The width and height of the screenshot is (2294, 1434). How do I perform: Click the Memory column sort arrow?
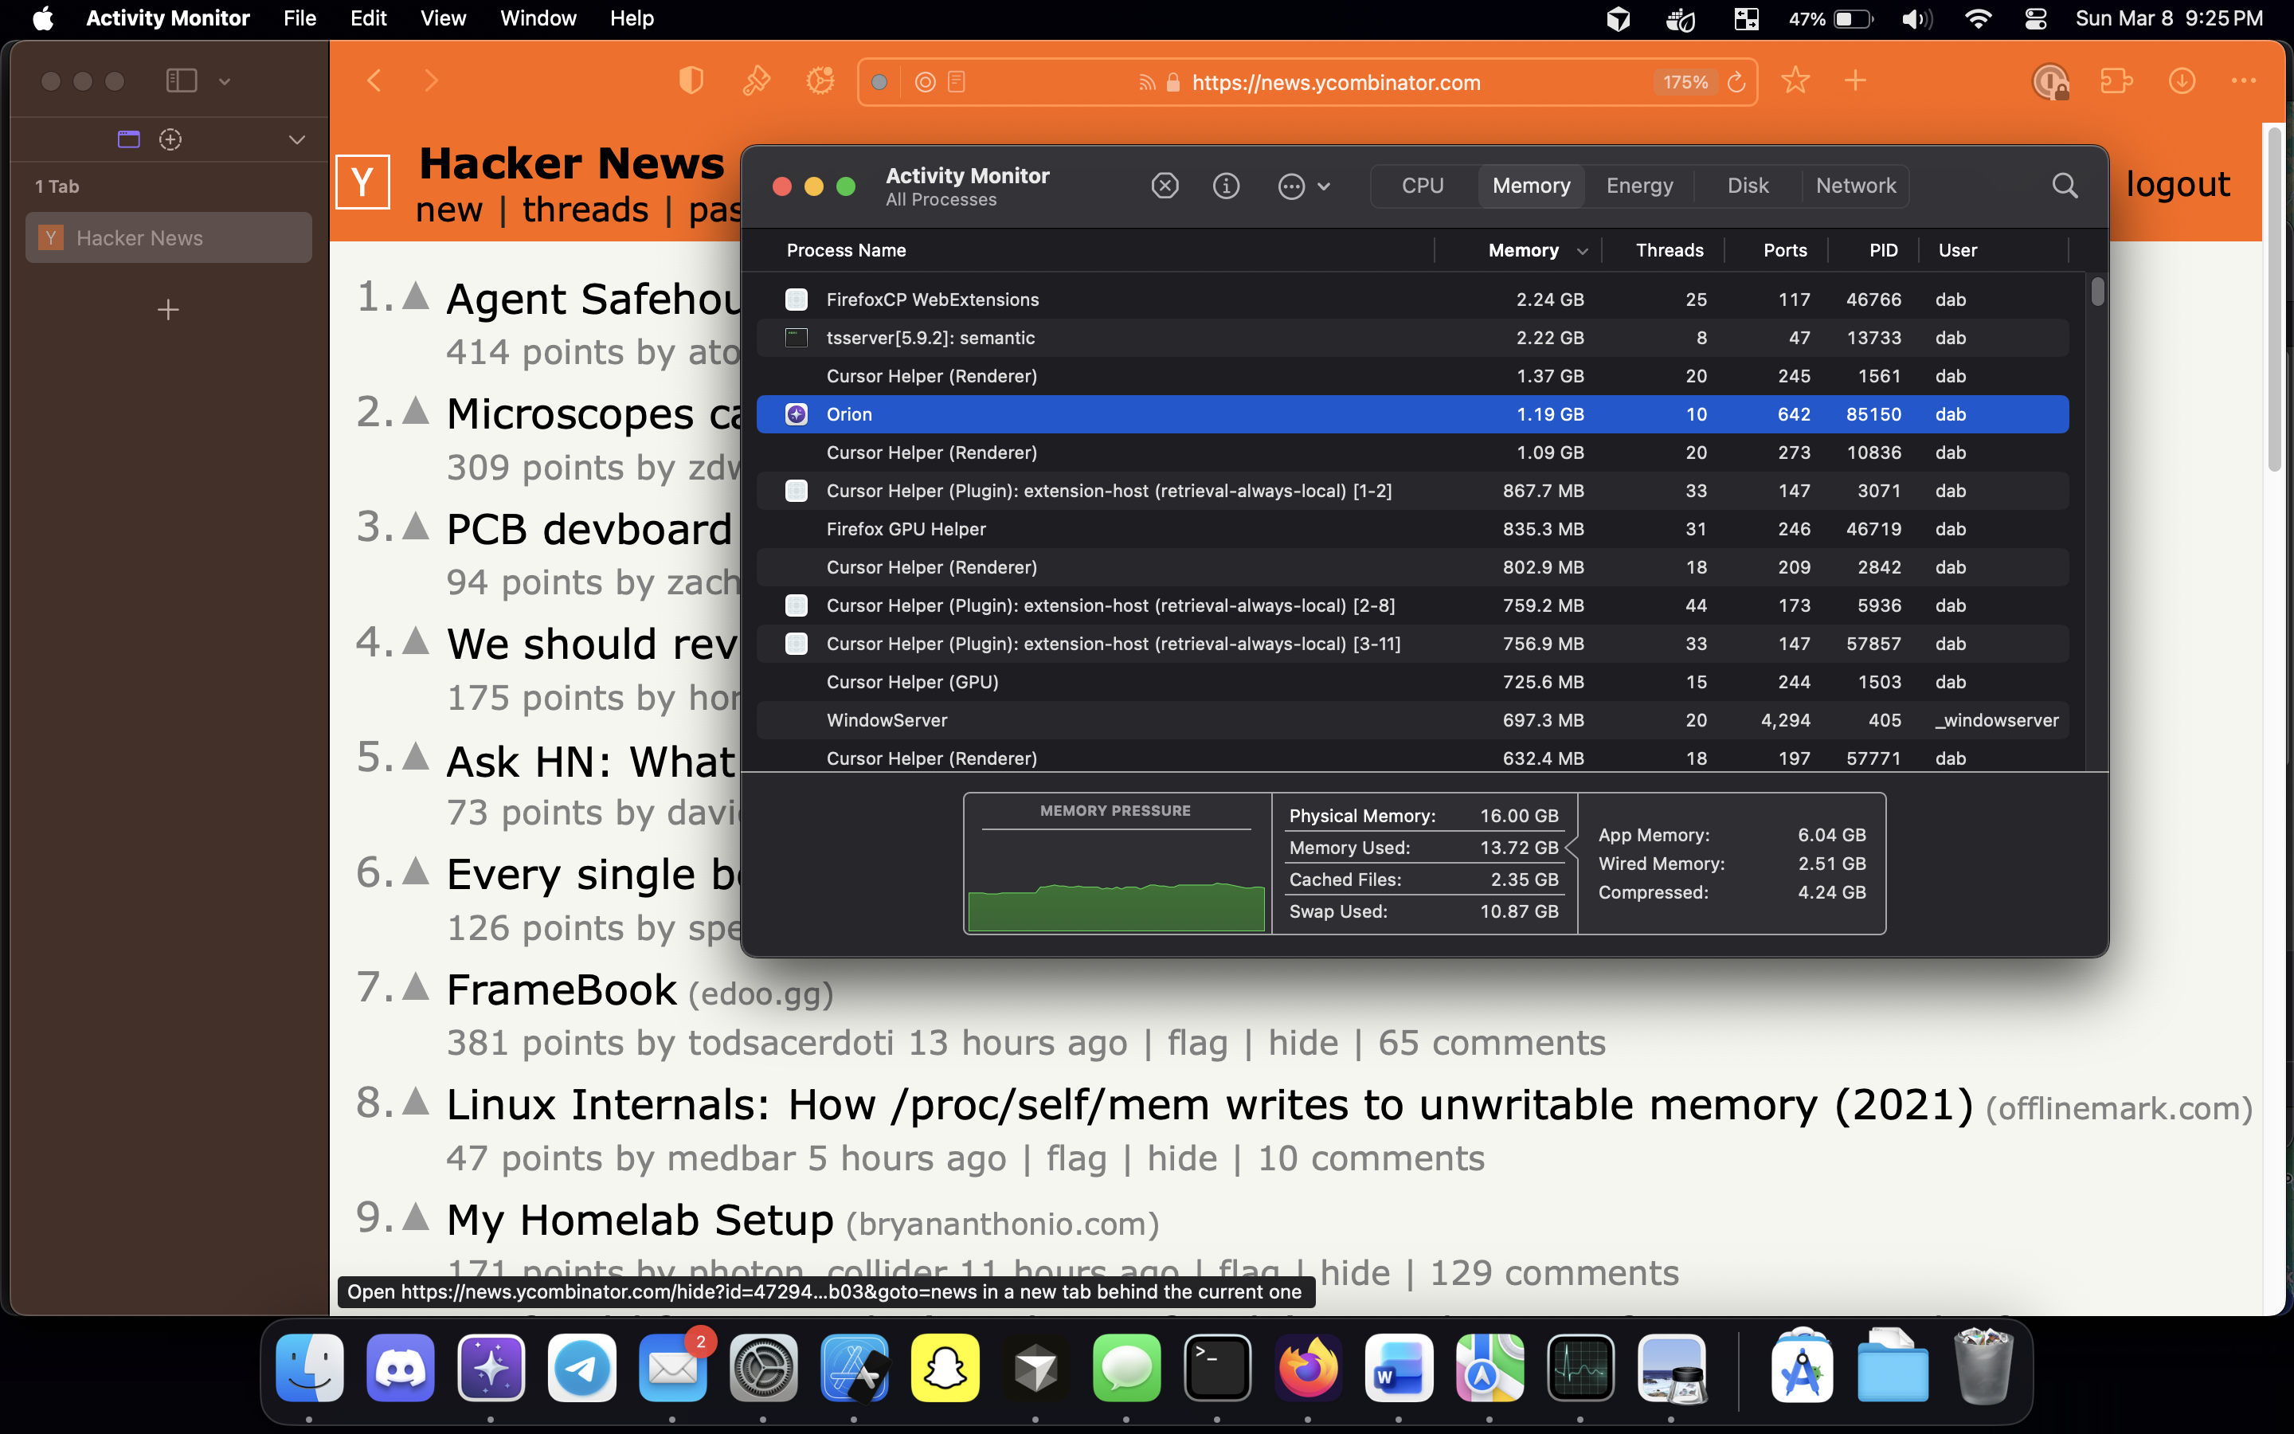click(1582, 250)
